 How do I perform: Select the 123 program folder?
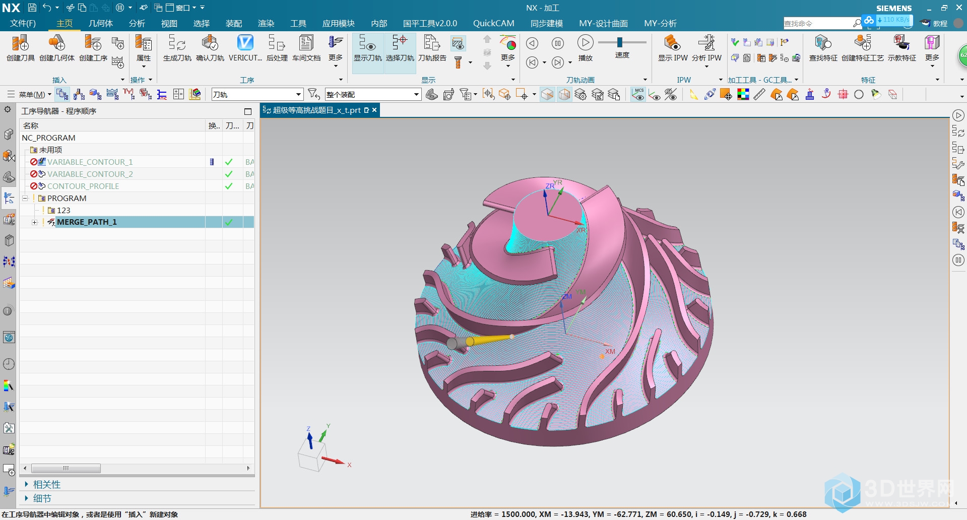point(63,211)
